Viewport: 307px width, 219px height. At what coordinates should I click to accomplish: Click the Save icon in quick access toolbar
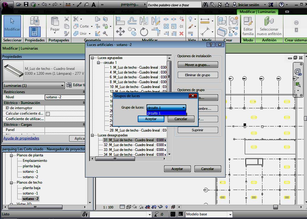(x=26, y=5)
